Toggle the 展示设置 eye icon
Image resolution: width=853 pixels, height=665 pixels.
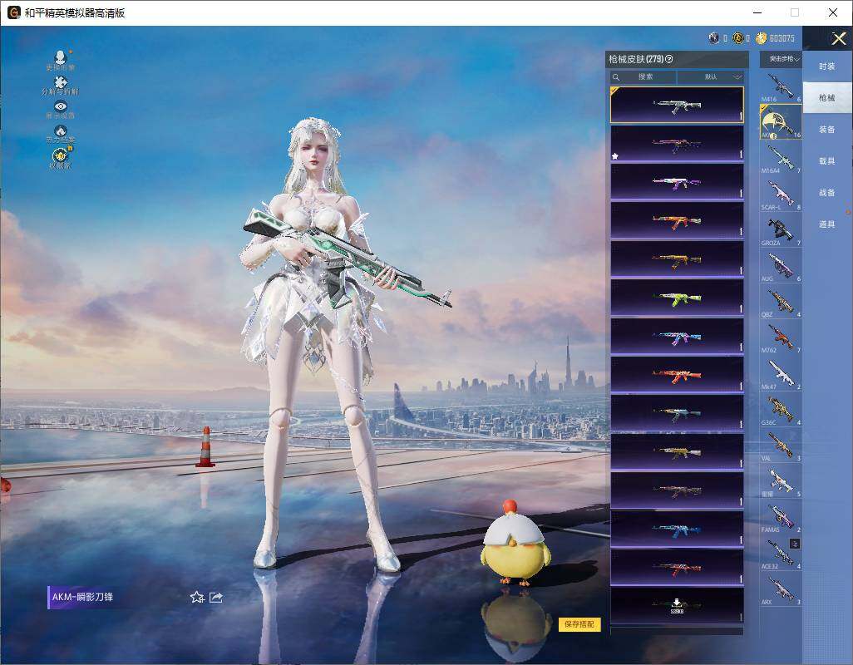point(61,106)
